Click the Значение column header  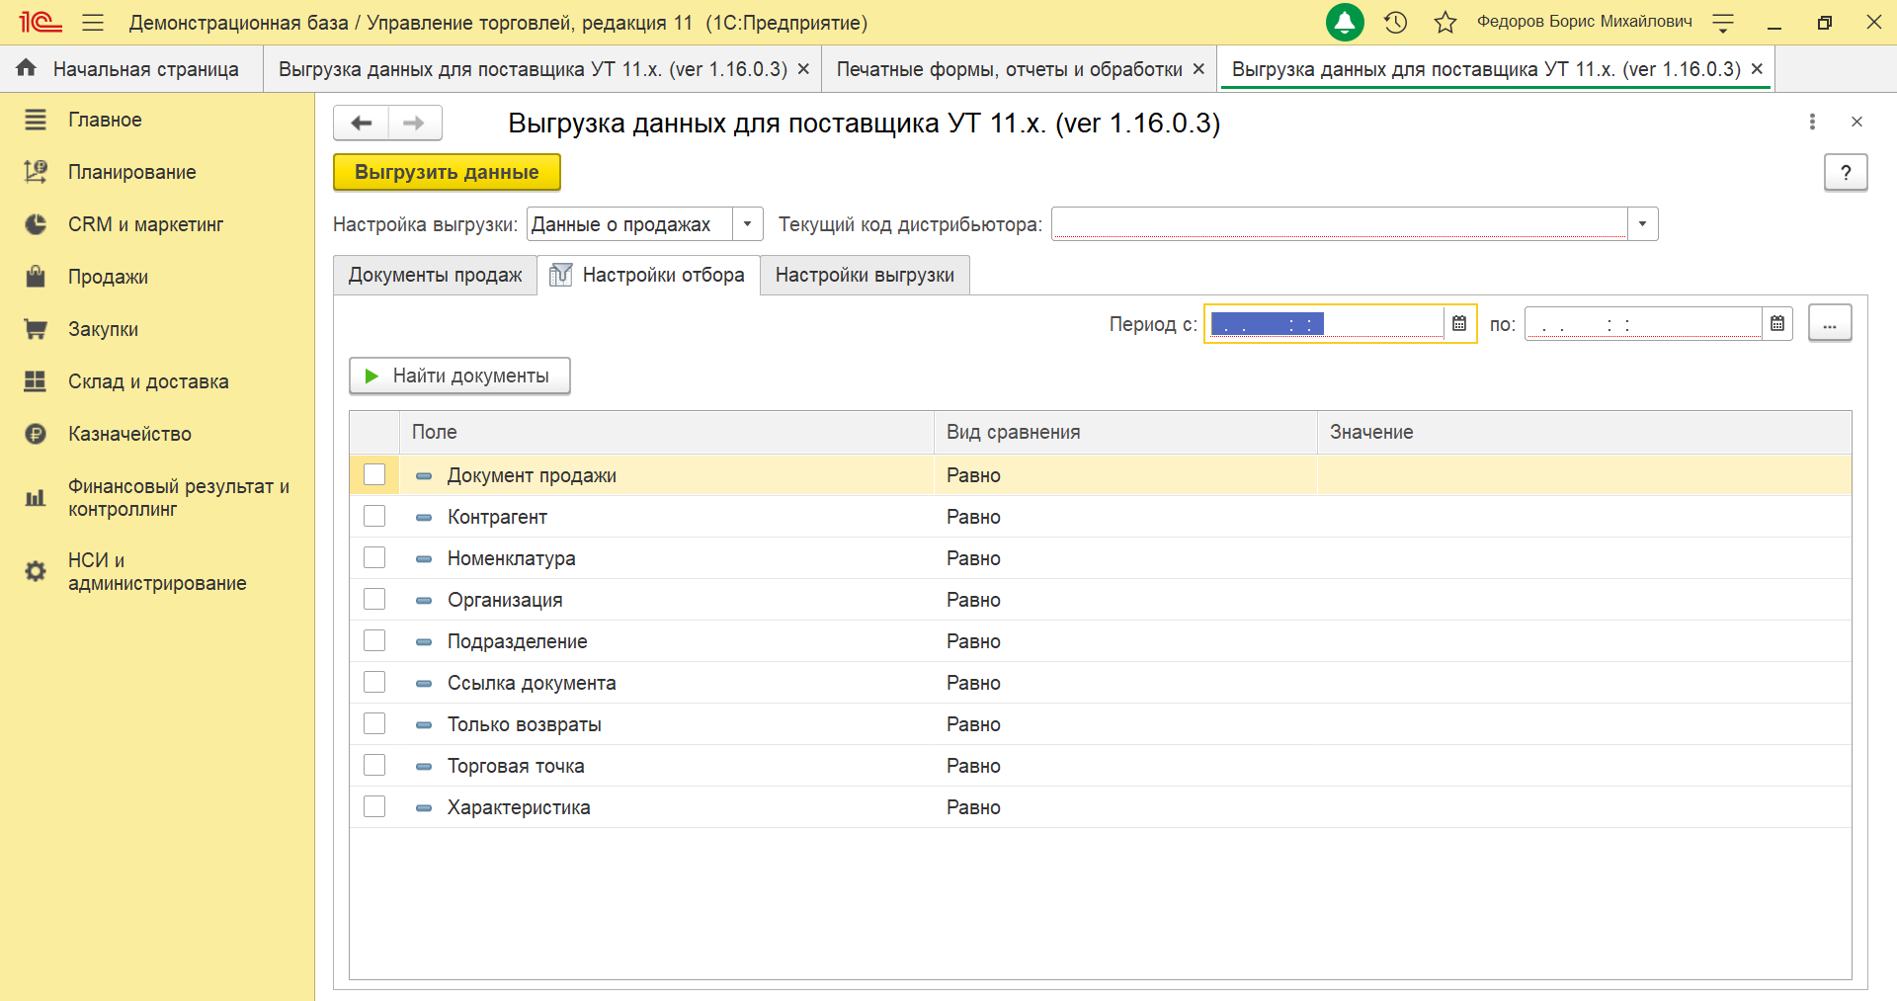click(x=1584, y=432)
